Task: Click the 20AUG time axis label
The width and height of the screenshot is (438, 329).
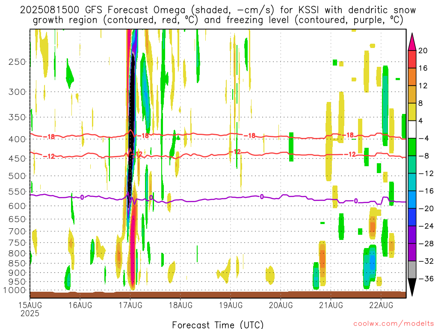Action: pos(281,305)
